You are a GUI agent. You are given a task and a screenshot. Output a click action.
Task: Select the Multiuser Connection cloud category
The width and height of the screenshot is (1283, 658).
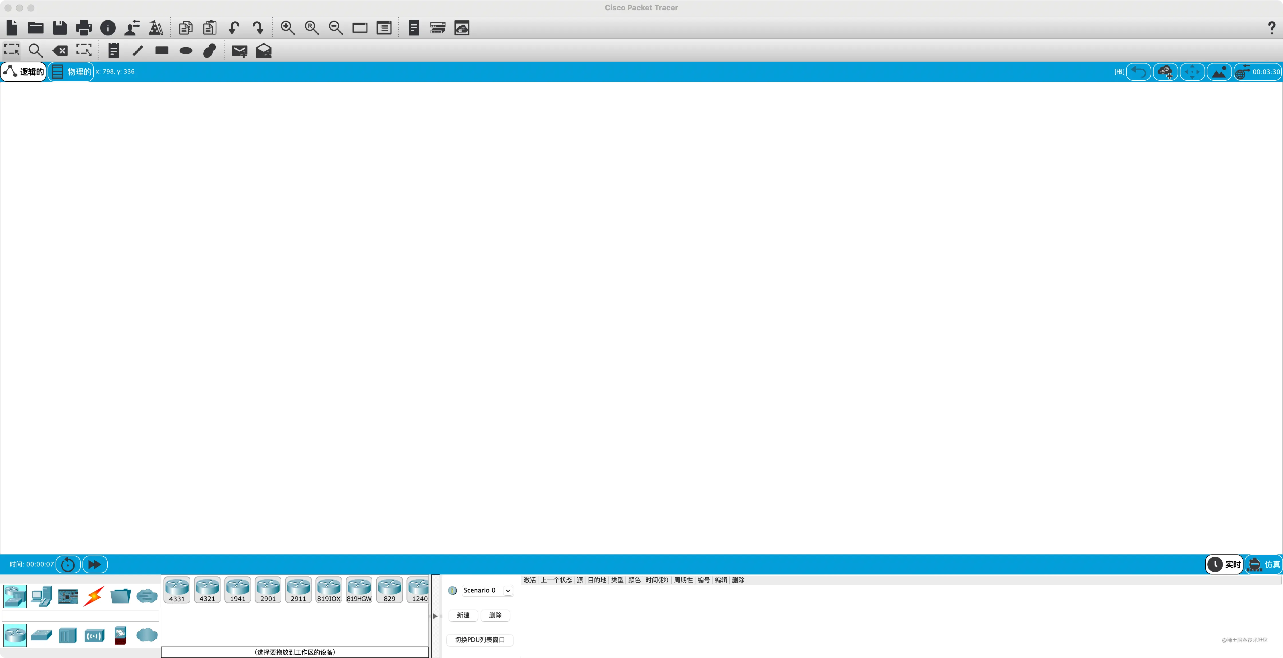[x=147, y=596]
